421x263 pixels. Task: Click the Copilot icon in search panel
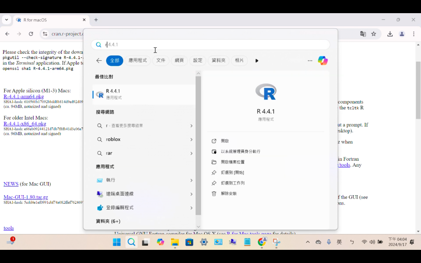323,61
